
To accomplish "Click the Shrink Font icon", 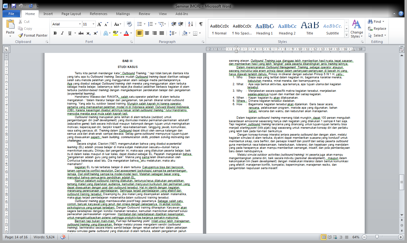I will 107,24.
